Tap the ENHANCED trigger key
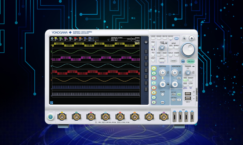This screenshot has height=145, width=243. pos(190,80)
